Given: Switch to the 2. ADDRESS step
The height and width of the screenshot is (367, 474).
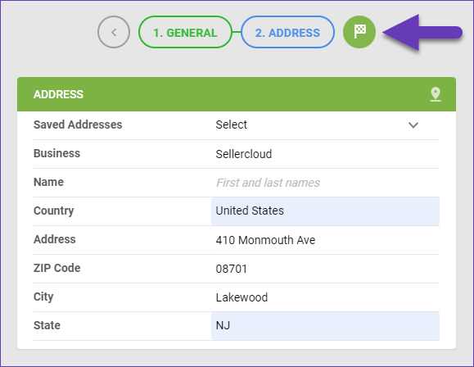Looking at the screenshot, I should pyautogui.click(x=287, y=32).
